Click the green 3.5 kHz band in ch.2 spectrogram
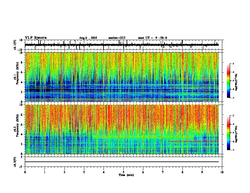Screen dimensions: 250x193 pyautogui.click(x=143, y=137)
